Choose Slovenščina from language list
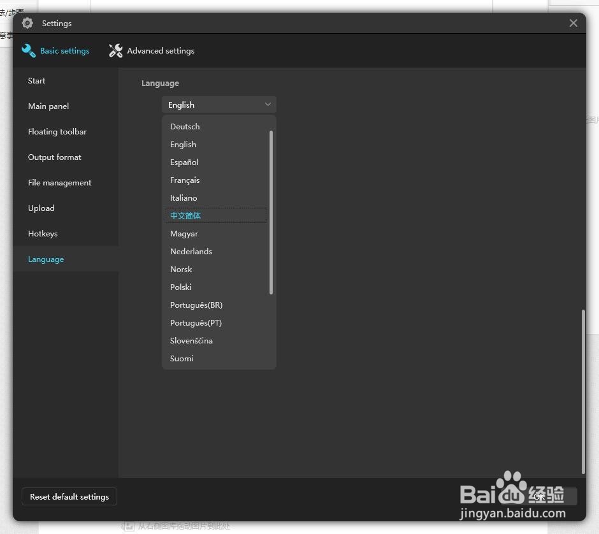Image resolution: width=599 pixels, height=534 pixels. (216, 341)
